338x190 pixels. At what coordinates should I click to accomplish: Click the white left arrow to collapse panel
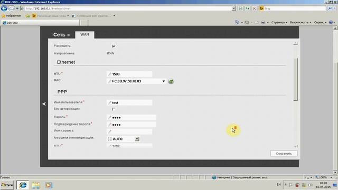44,104
